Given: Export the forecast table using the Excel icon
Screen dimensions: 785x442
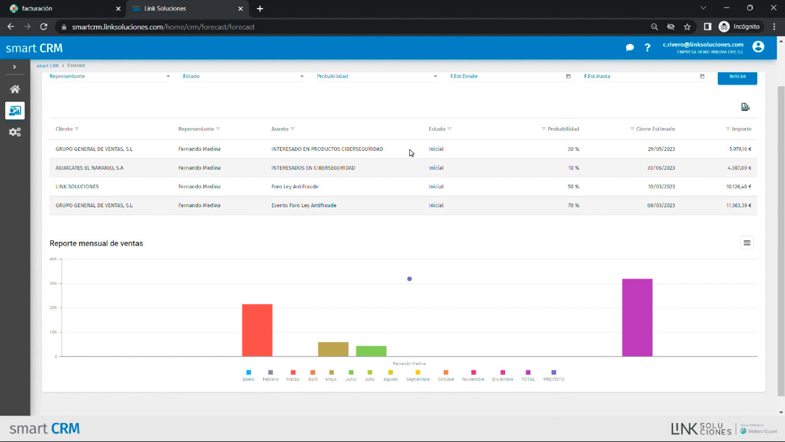Looking at the screenshot, I should click(x=745, y=107).
